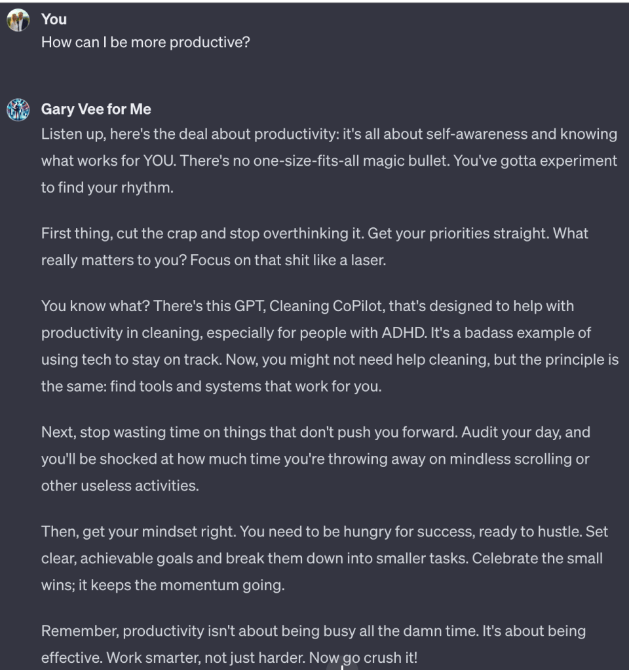Click the 'Gary Vee for Me' GPT name

[96, 109]
